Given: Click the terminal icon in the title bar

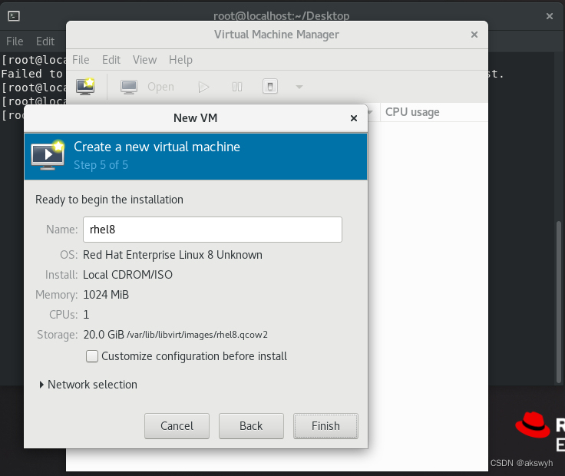Looking at the screenshot, I should click(x=14, y=16).
